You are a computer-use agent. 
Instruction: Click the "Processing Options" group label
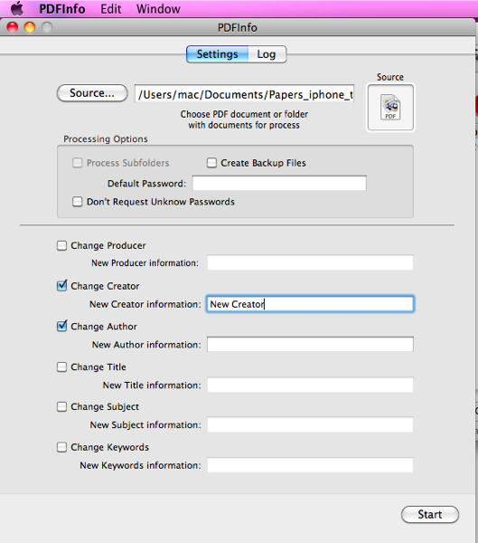[106, 138]
